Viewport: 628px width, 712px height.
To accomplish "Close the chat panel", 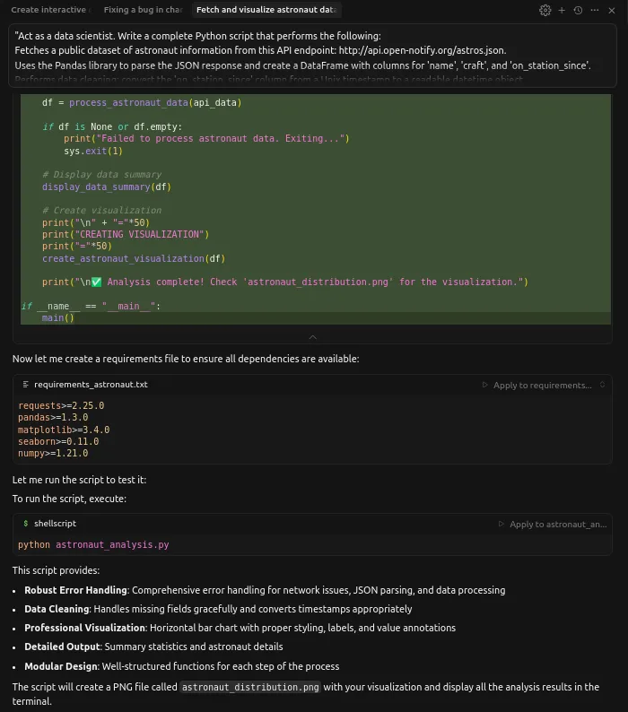I will tap(612, 10).
